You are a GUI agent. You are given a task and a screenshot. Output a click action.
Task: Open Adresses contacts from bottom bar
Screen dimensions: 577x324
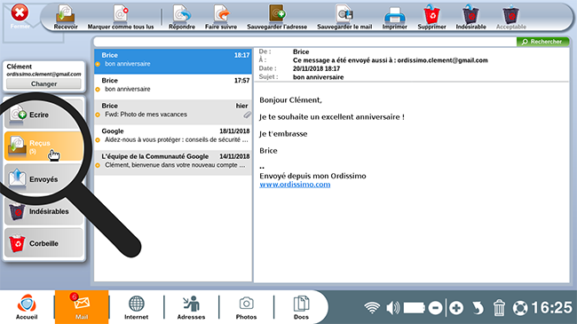(191, 307)
